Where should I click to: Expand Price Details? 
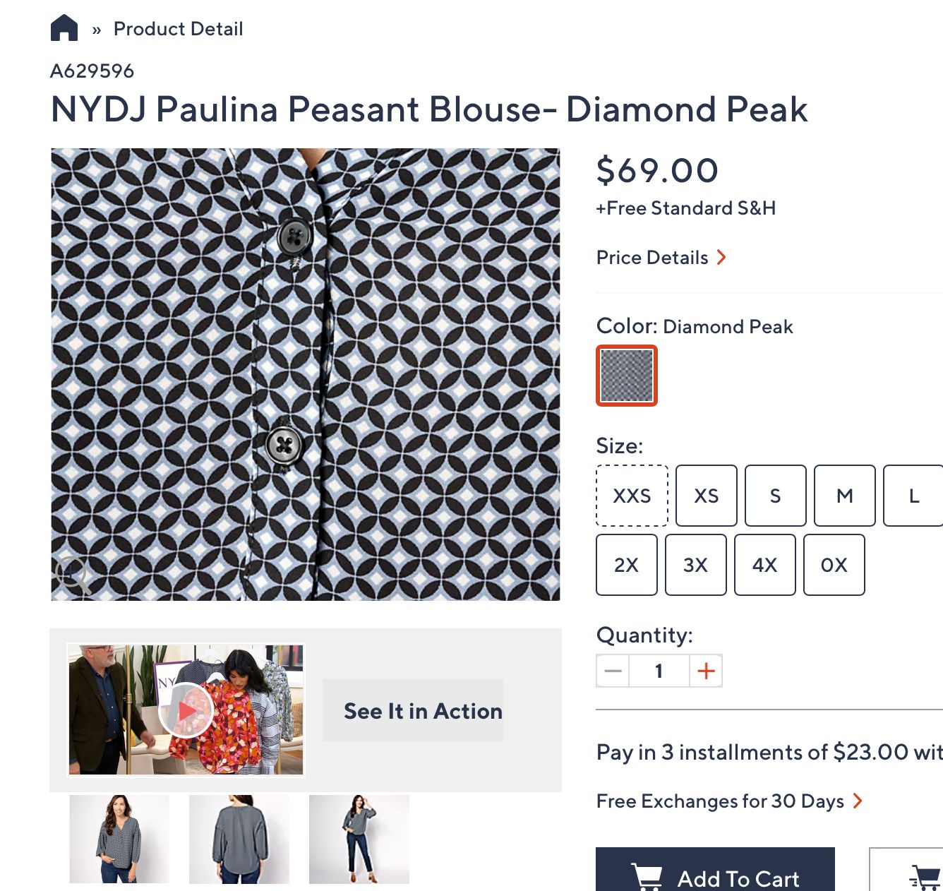click(661, 258)
